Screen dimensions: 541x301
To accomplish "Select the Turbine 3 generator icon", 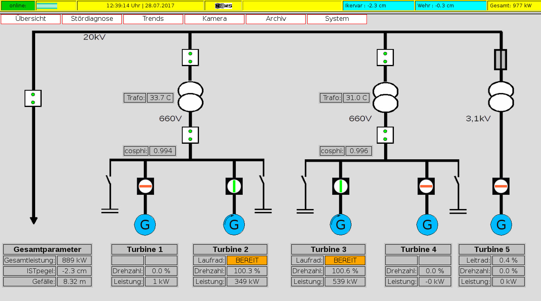I will (341, 225).
